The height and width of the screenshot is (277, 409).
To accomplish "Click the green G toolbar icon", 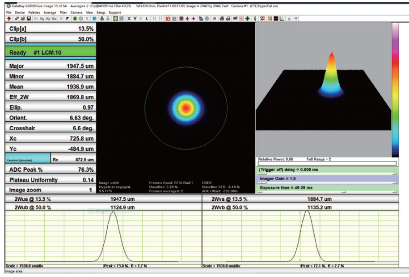I will tap(75, 19).
